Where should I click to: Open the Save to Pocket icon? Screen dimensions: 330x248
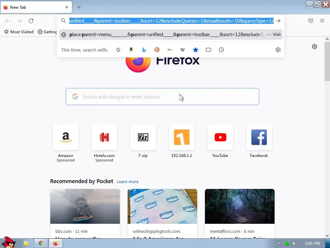point(311,21)
